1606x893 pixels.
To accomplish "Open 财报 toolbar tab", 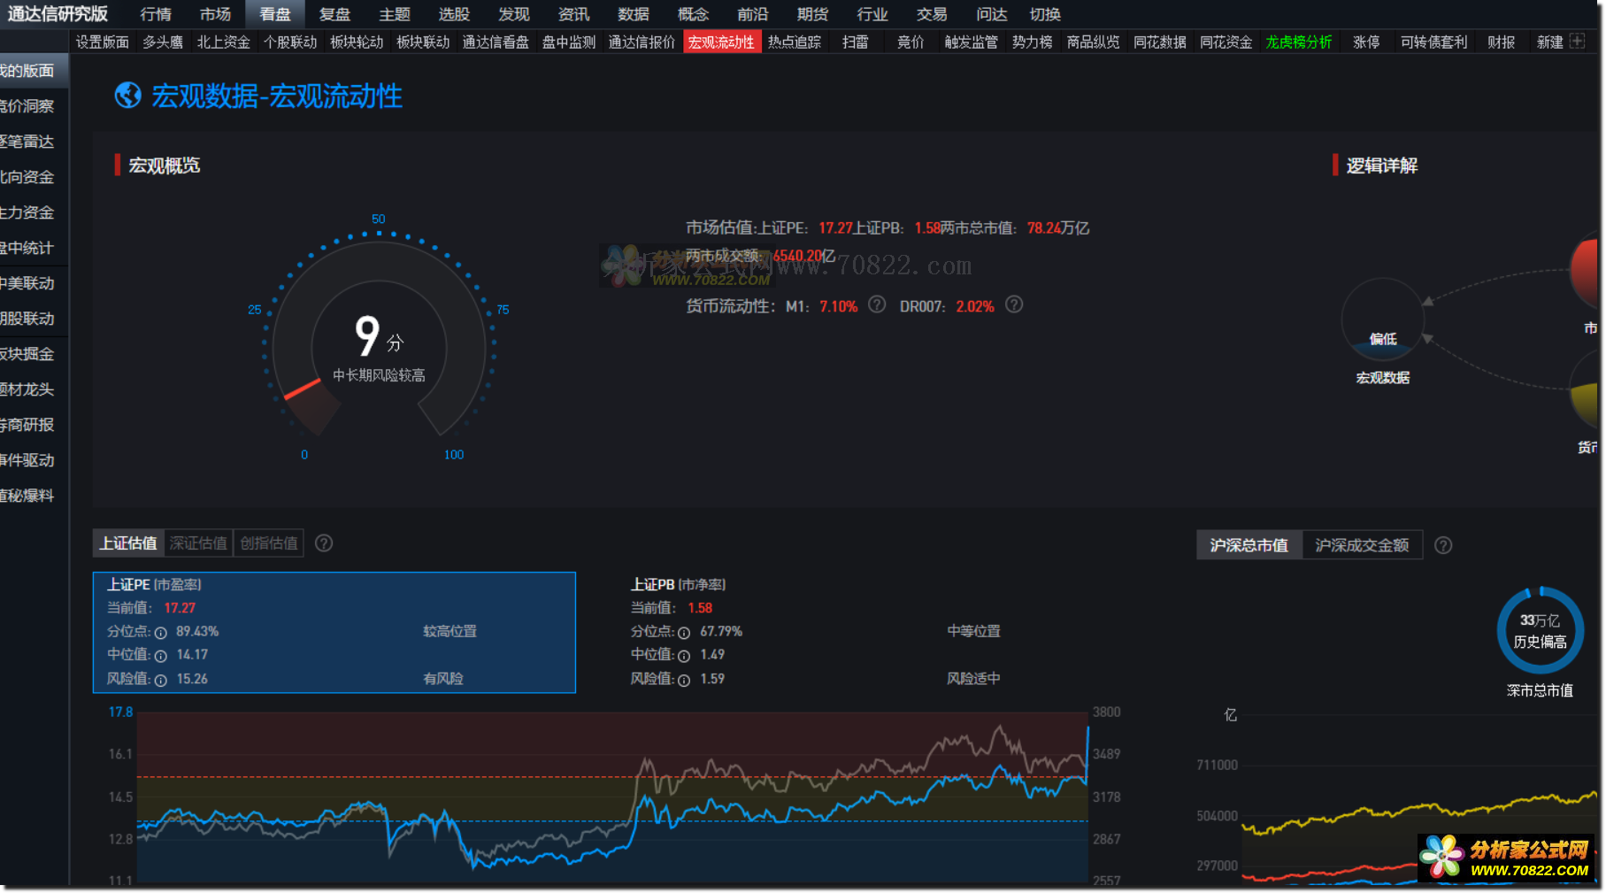I will (1502, 42).
